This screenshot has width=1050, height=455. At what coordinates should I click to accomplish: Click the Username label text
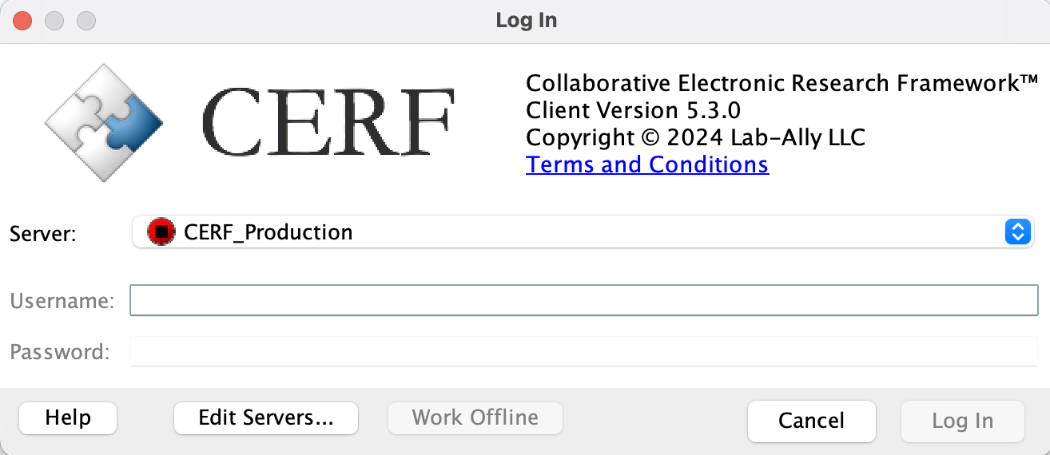coord(62,301)
